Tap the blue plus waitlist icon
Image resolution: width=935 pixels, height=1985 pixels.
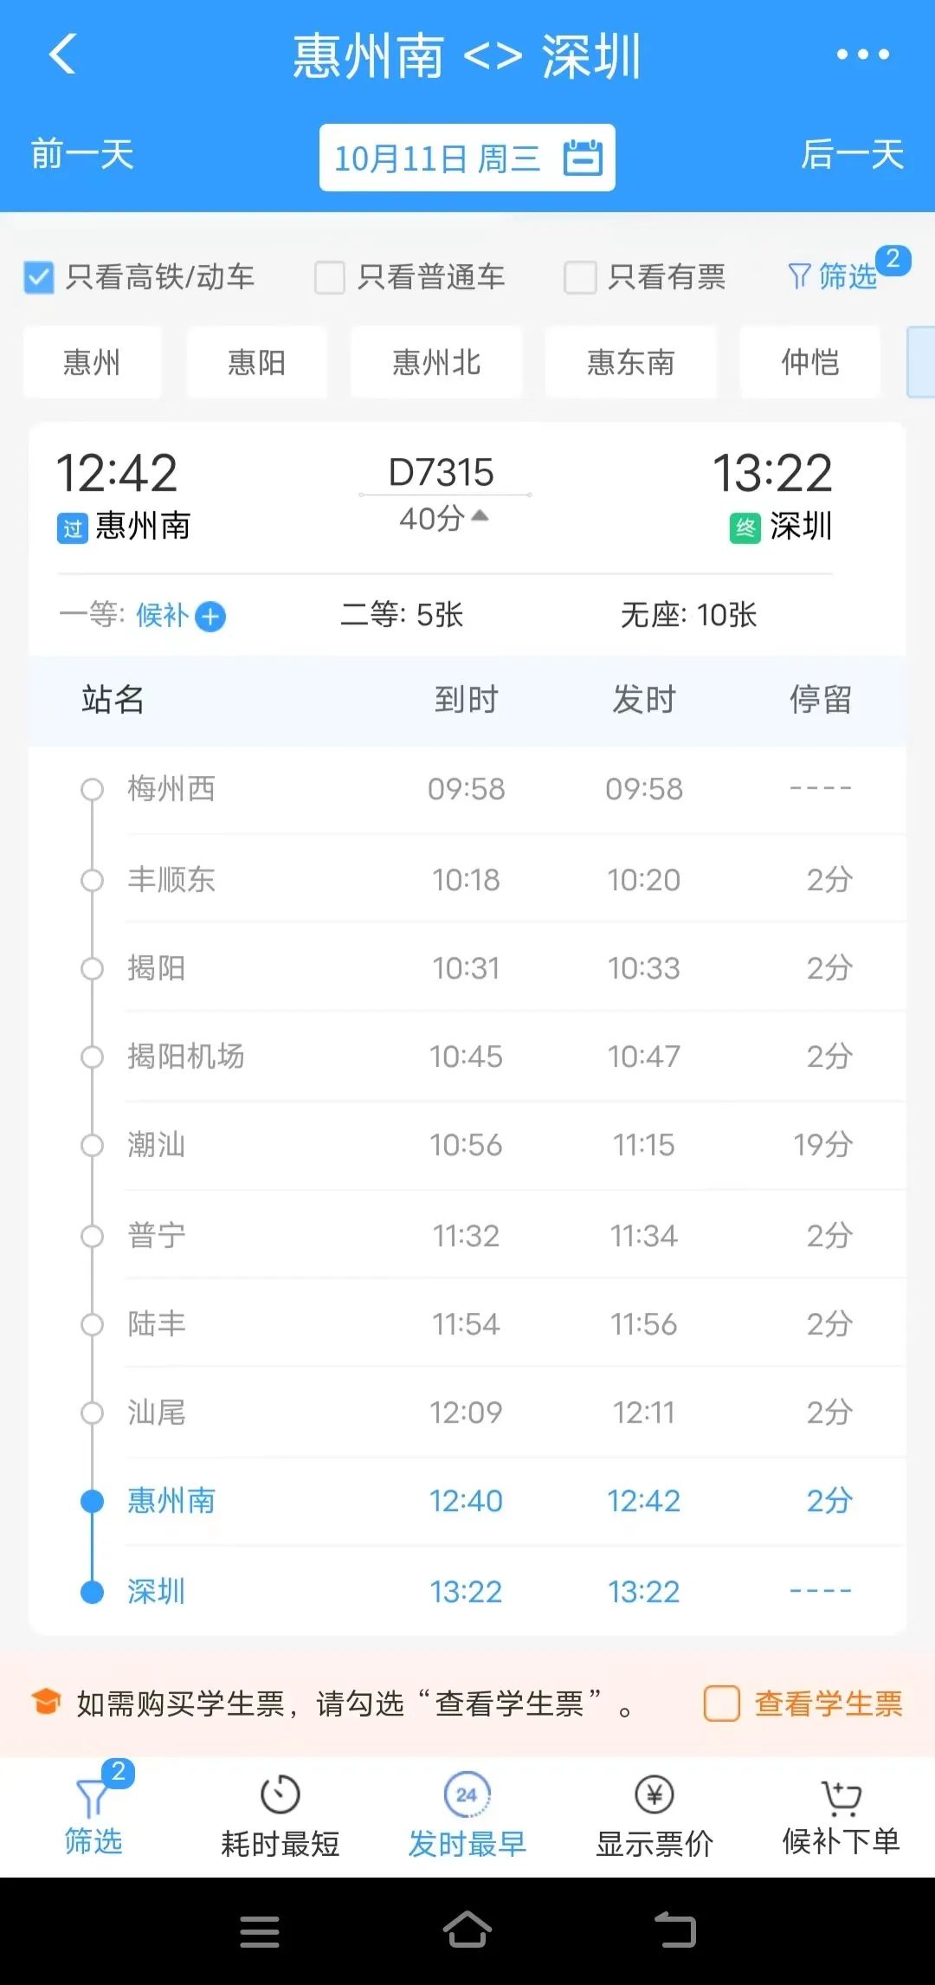(210, 617)
